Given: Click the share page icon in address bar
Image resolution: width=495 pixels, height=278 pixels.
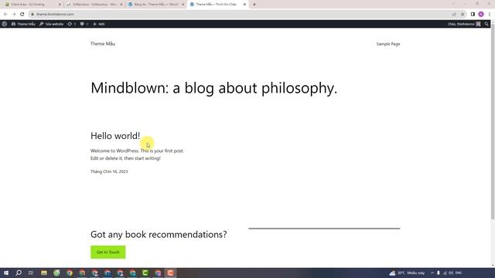Looking at the screenshot, I should [454, 14].
